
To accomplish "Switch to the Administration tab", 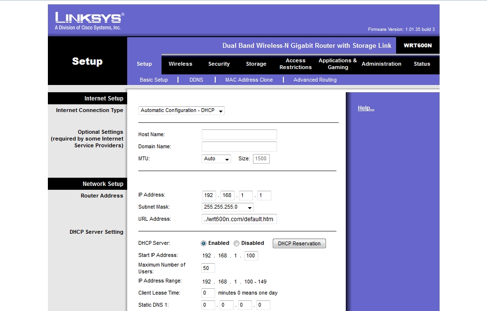I will (x=382, y=64).
